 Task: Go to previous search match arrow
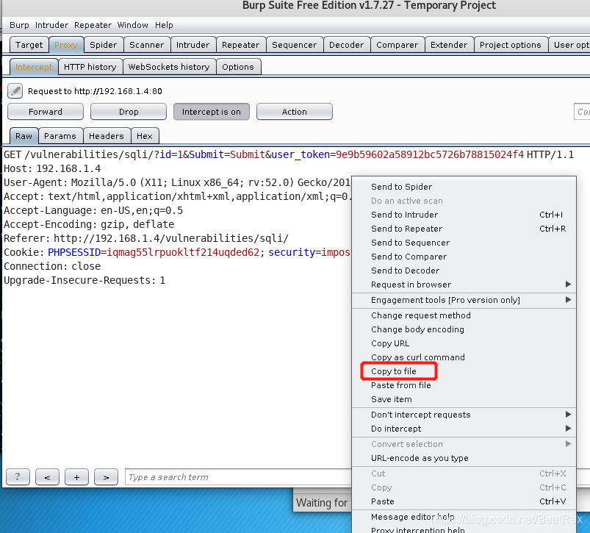(x=47, y=477)
